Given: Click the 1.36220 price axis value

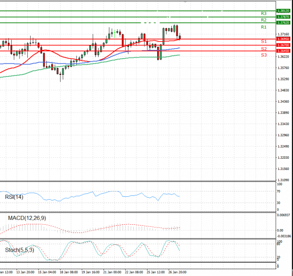Looking at the screenshot, I should (x=283, y=57).
